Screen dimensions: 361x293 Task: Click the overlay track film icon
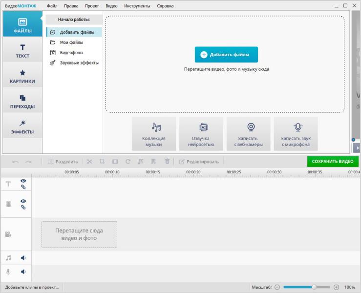tap(8, 204)
